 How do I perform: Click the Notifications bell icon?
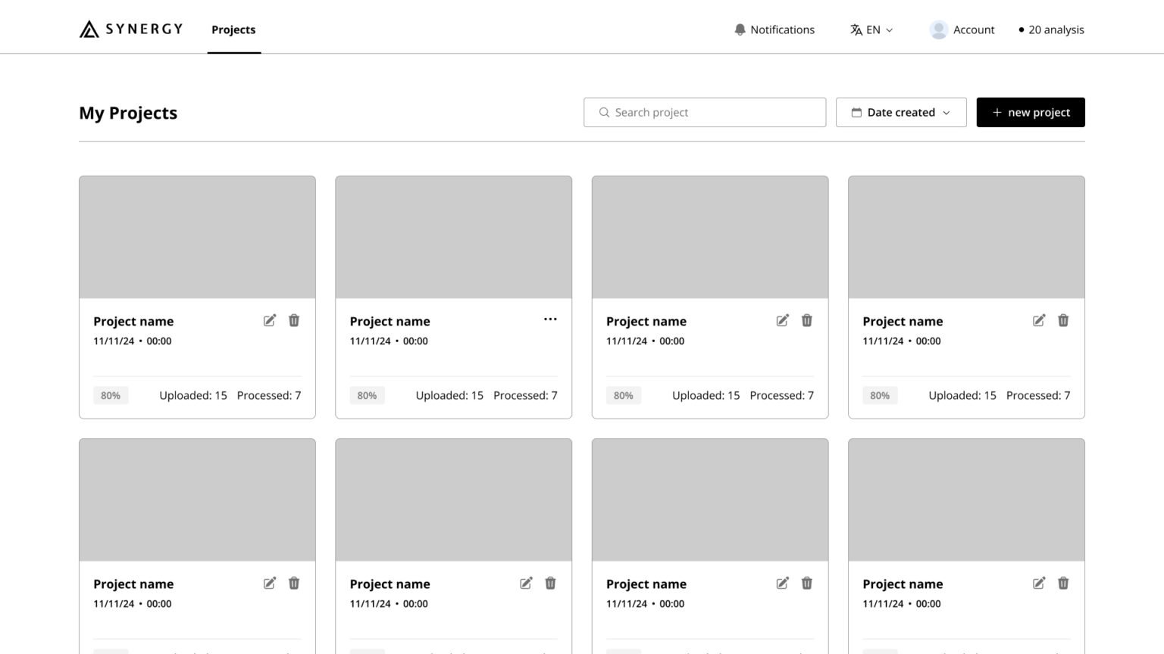739,30
